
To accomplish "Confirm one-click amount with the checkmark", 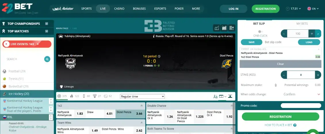I will (318, 34).
